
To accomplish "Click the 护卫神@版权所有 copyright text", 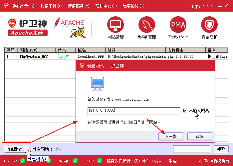I will point(214,161).
